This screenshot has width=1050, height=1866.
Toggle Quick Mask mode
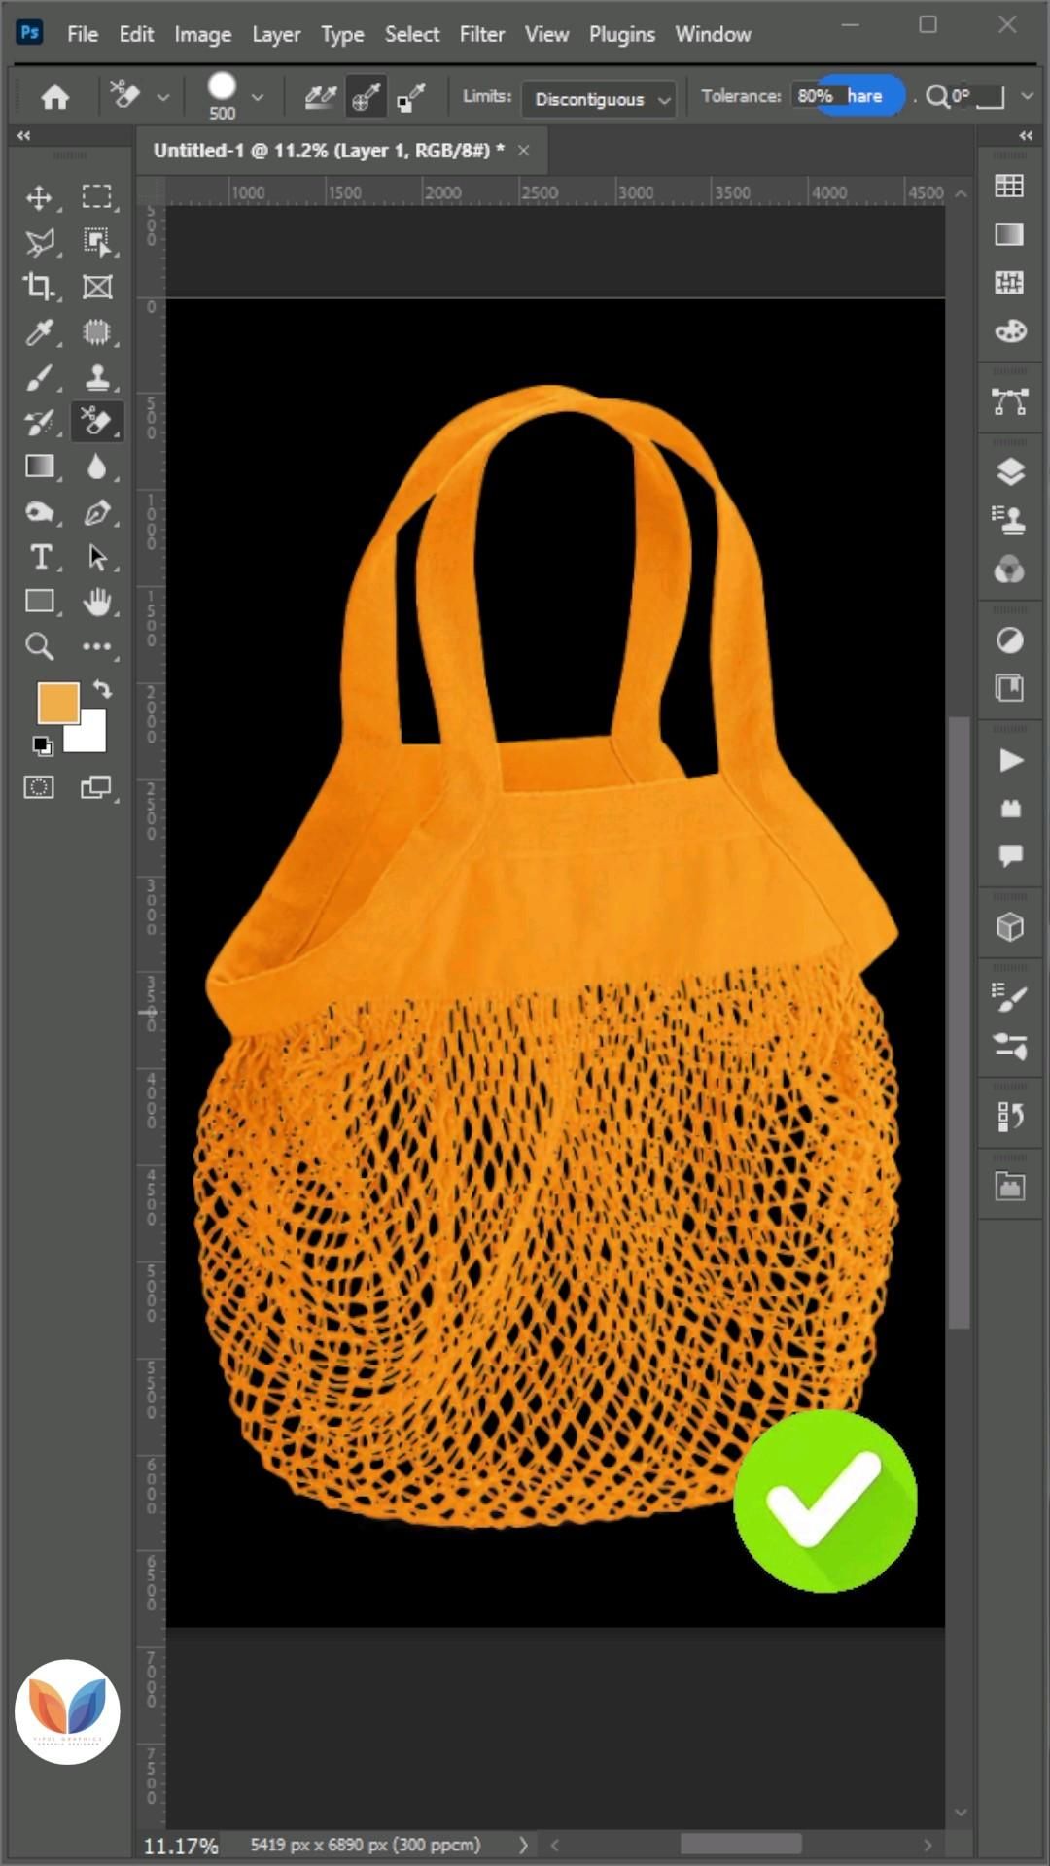pos(39,787)
